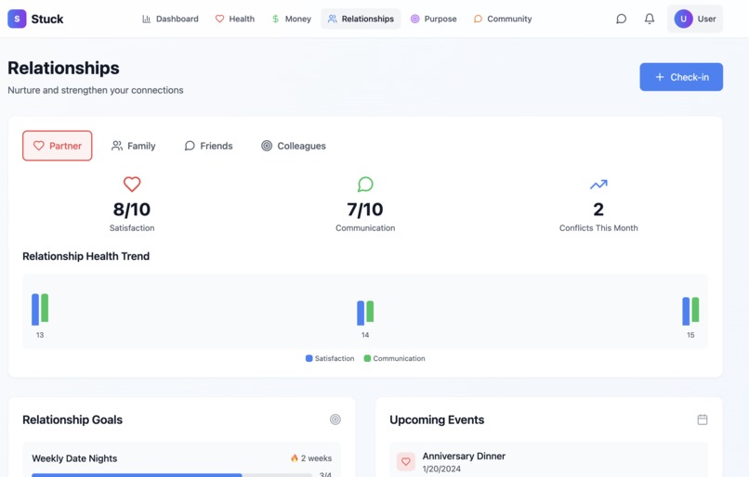Viewport: 749px width, 477px height.
Task: Click the target icon in Relationship Goals
Action: click(335, 419)
